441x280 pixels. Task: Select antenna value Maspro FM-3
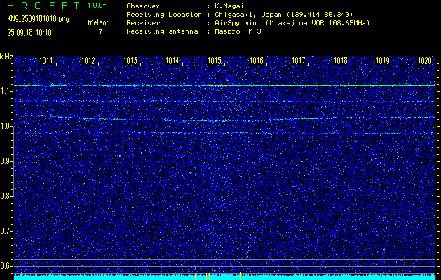tap(238, 31)
